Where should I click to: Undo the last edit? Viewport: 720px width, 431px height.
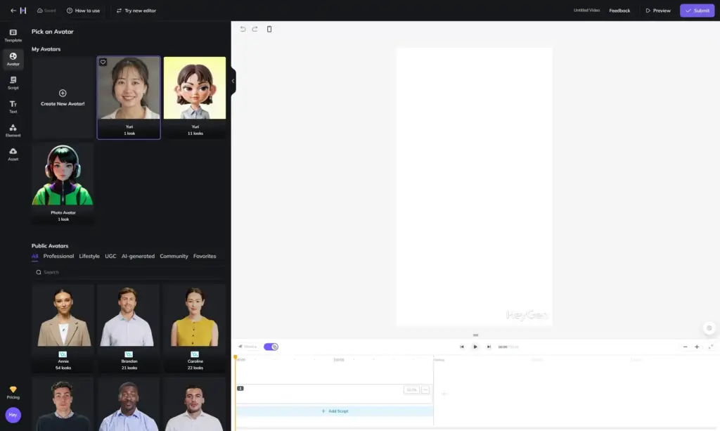243,29
